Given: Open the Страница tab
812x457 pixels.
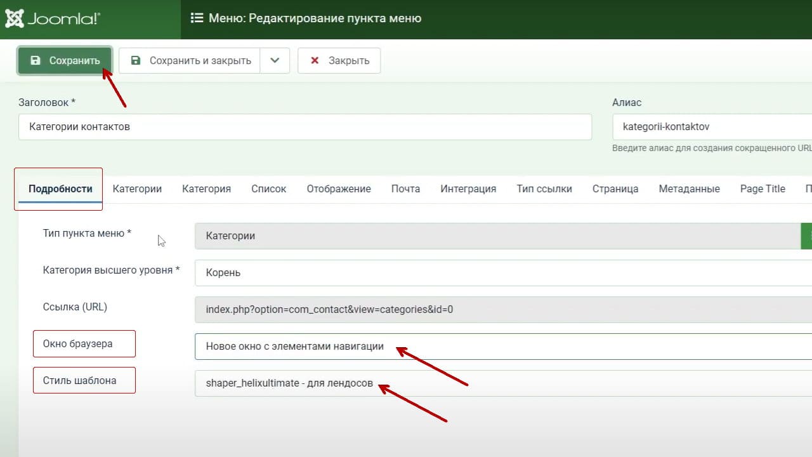Looking at the screenshot, I should pos(615,189).
